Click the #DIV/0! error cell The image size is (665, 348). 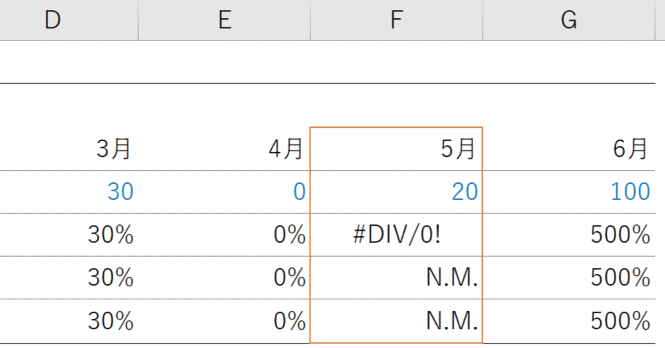[396, 235]
